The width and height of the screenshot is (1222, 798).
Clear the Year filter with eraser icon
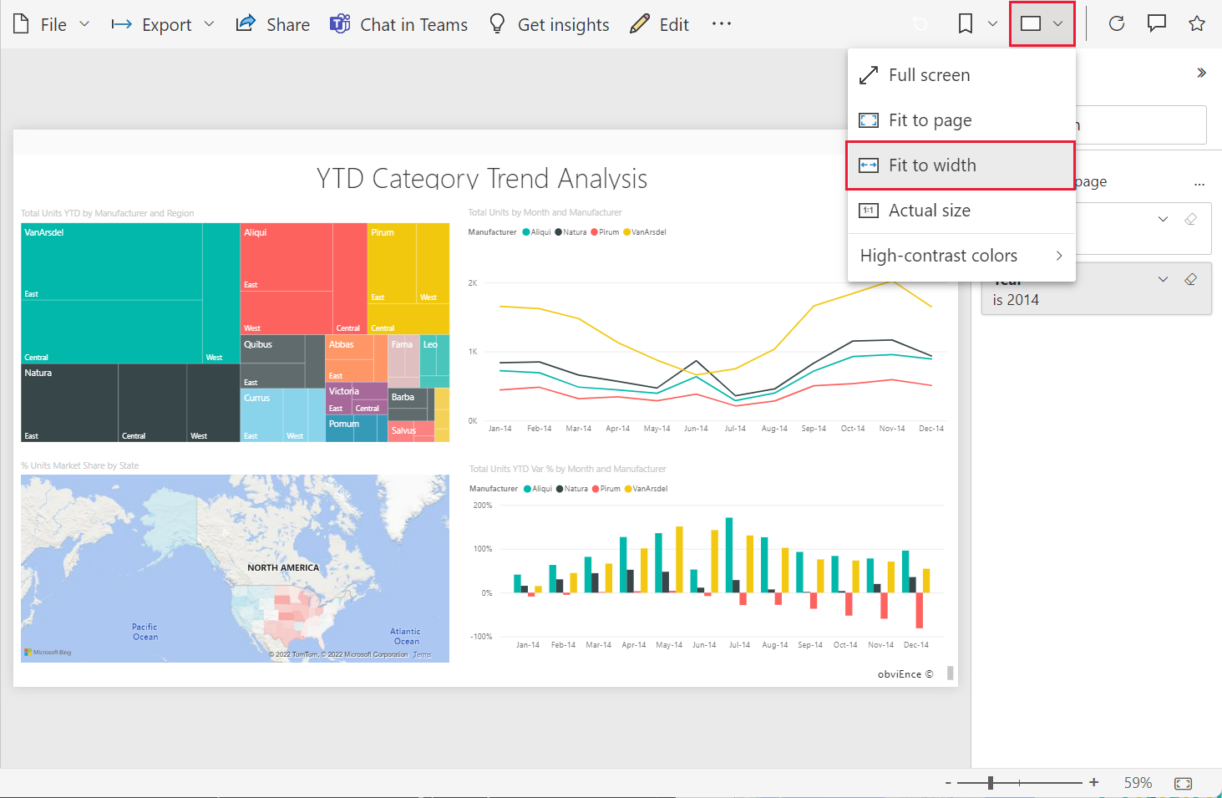click(x=1190, y=279)
